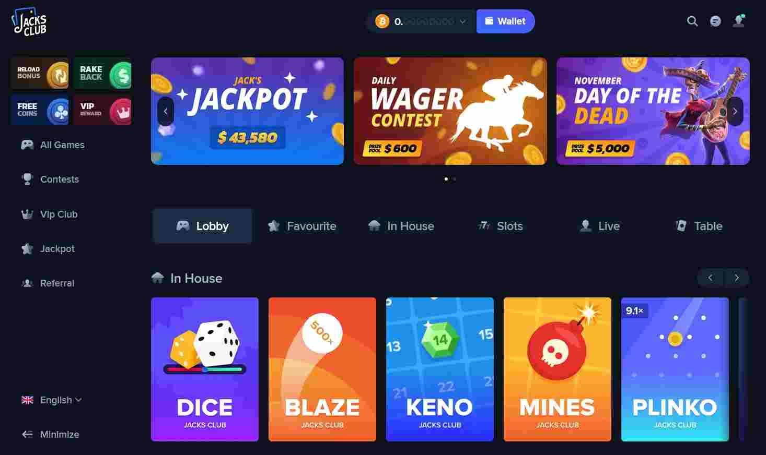Switch to the Slots tab
The height and width of the screenshot is (455, 766).
[501, 226]
